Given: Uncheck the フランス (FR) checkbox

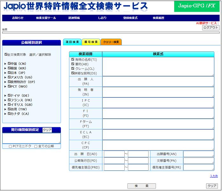Looking at the screenshot, I should tap(9, 100).
